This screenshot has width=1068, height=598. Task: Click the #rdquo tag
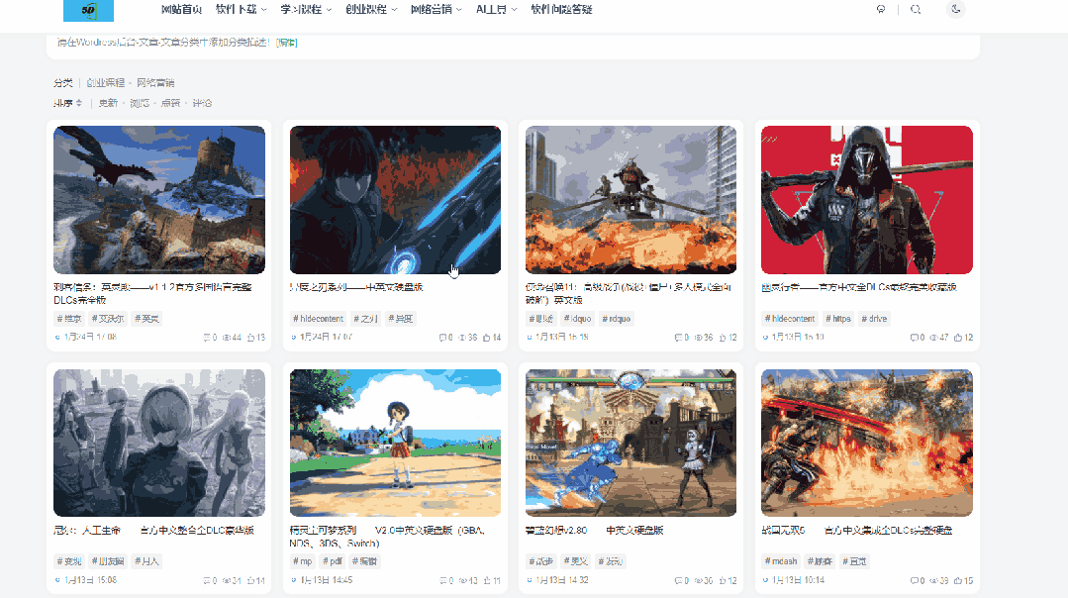pyautogui.click(x=617, y=319)
